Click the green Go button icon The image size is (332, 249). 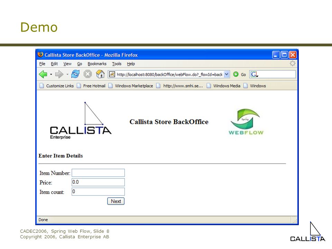236,74
